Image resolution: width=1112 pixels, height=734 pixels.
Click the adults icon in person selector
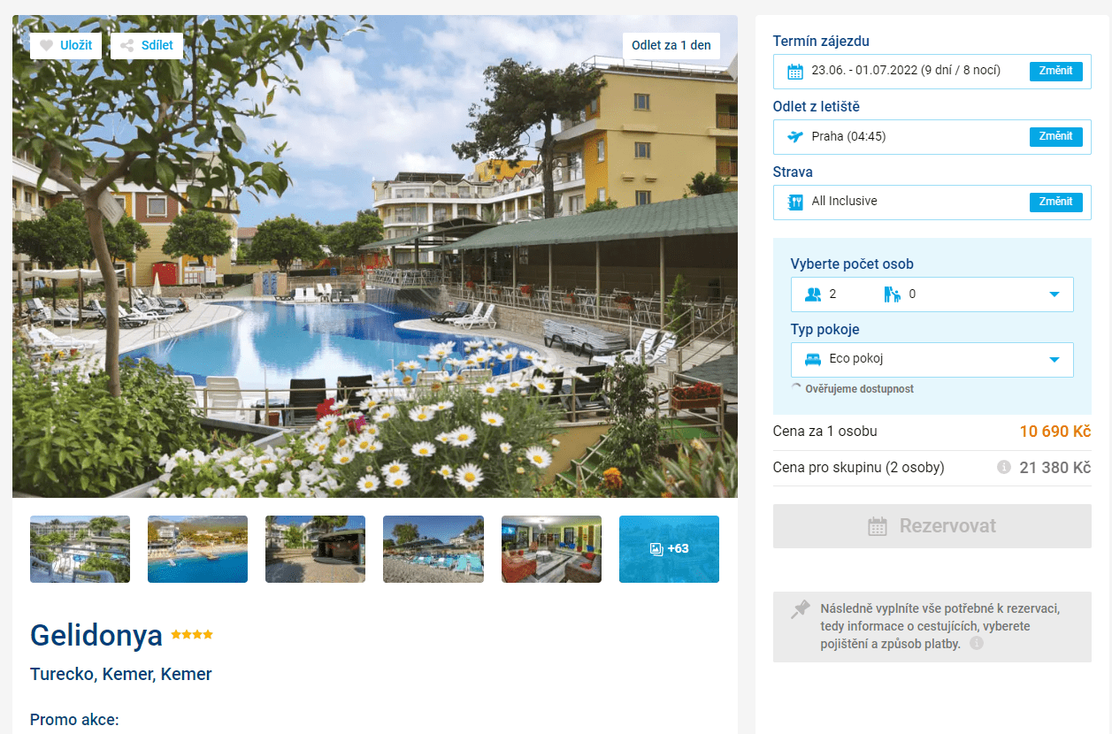(x=813, y=294)
